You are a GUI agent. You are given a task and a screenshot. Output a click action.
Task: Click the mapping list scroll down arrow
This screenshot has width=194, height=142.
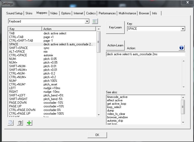click(99, 115)
